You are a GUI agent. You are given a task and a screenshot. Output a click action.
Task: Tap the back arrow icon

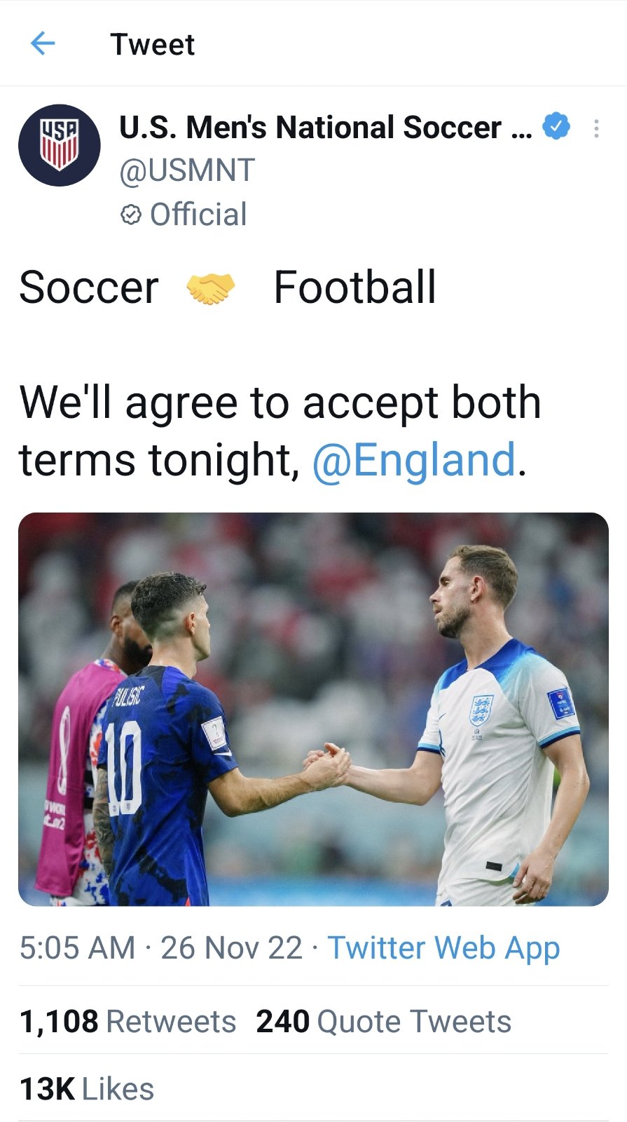click(x=43, y=43)
